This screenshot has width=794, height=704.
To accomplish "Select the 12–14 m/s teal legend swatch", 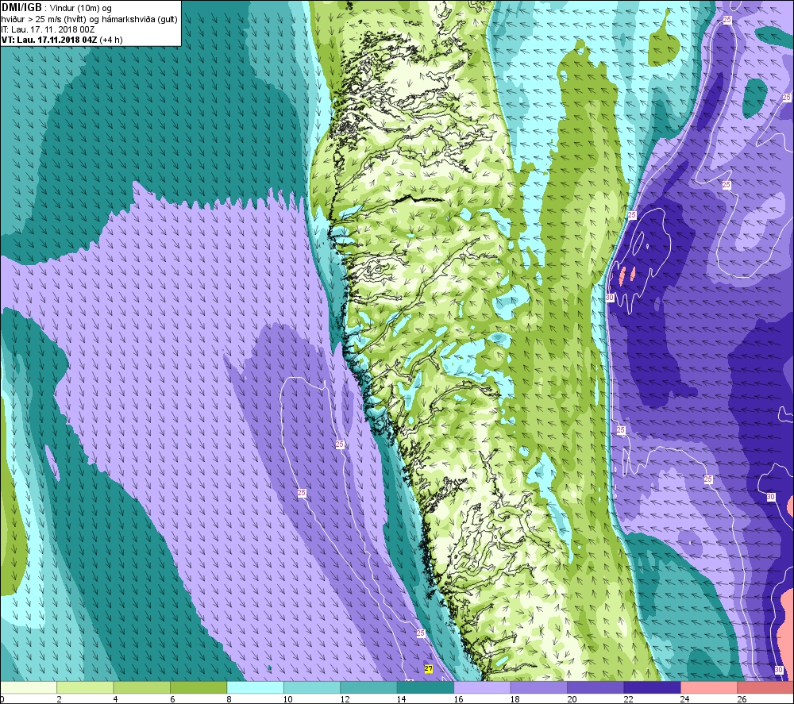I will (x=368, y=687).
